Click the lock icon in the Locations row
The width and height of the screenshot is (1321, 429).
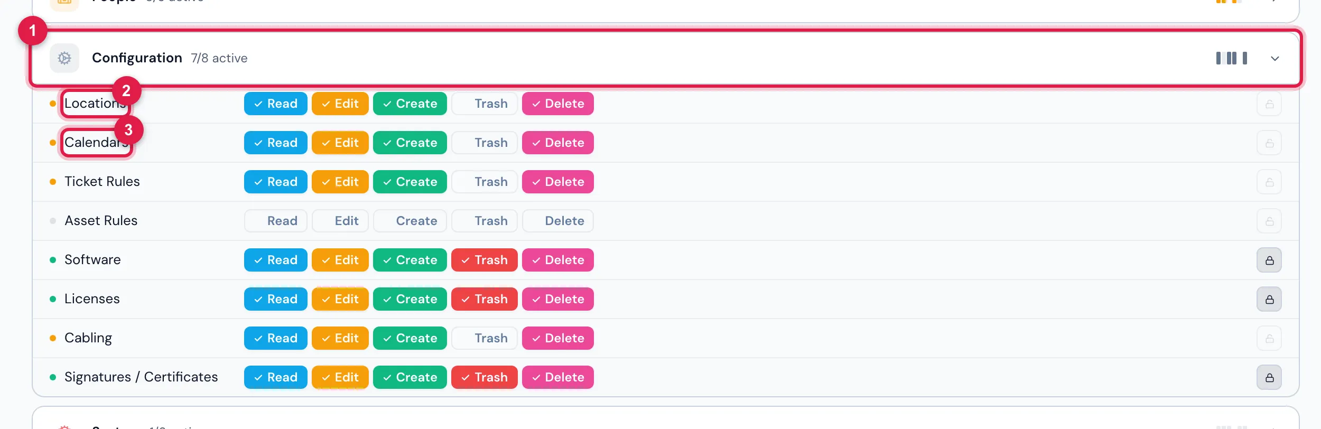coord(1269,104)
